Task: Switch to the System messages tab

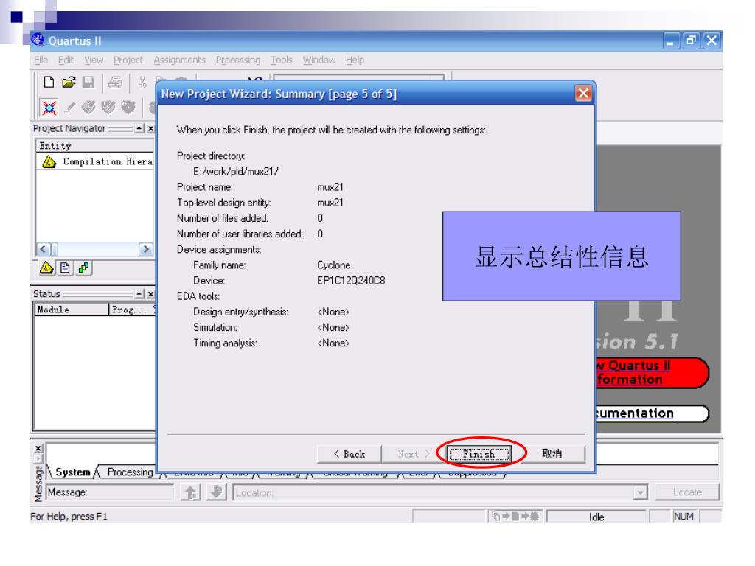Action: pos(73,472)
